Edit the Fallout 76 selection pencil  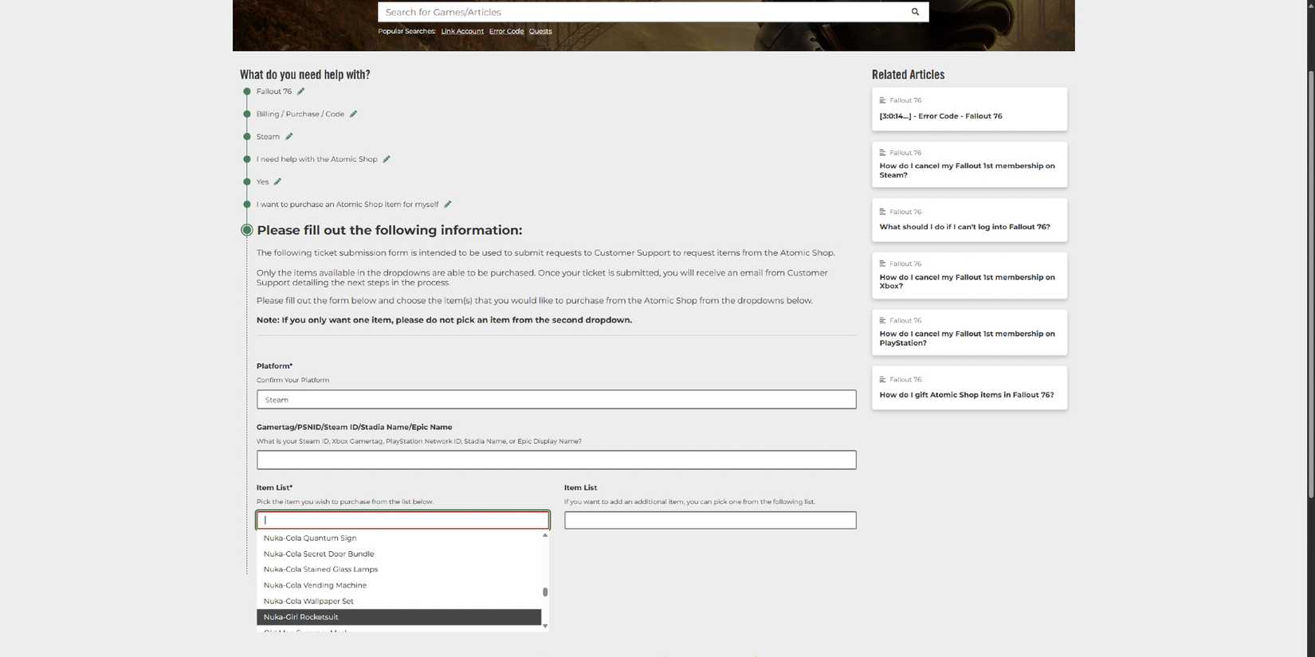(301, 92)
